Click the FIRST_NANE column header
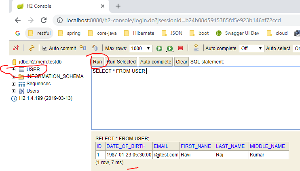This screenshot has width=300, height=171. tap(197, 146)
